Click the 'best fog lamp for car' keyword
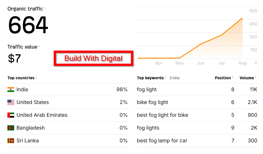263x154 pixels. pyautogui.click(x=162, y=141)
